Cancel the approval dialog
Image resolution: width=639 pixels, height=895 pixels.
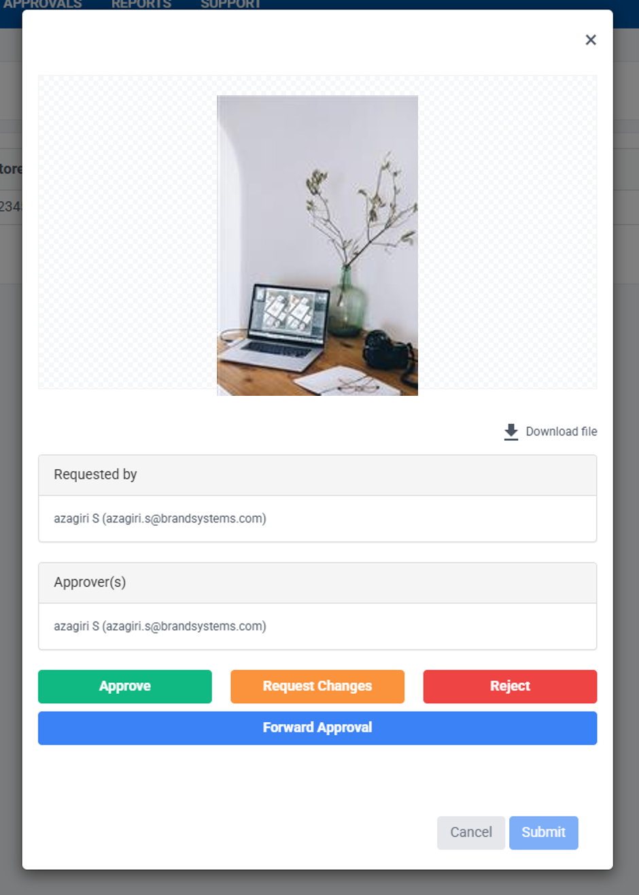pos(471,832)
